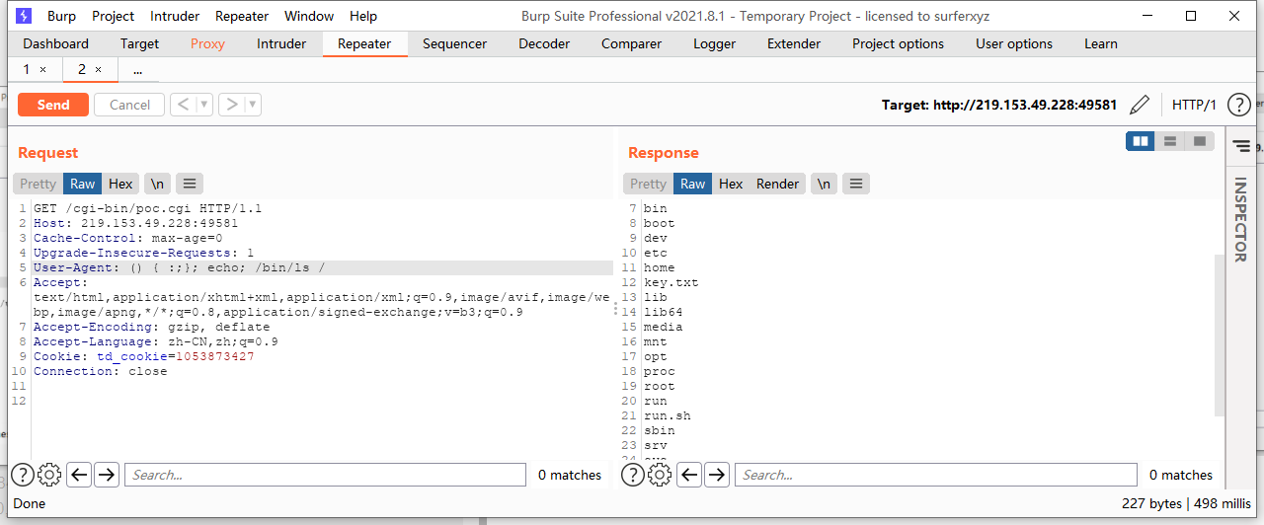Screen dimensions: 1264x525
Task: Open Repeater help question mark icon
Action: [1238, 105]
